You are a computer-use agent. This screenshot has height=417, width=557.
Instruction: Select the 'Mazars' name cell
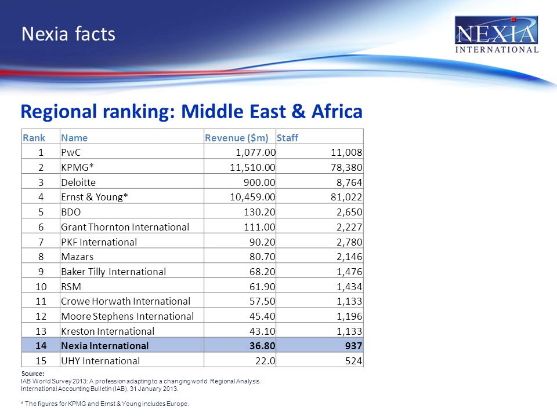coord(132,256)
